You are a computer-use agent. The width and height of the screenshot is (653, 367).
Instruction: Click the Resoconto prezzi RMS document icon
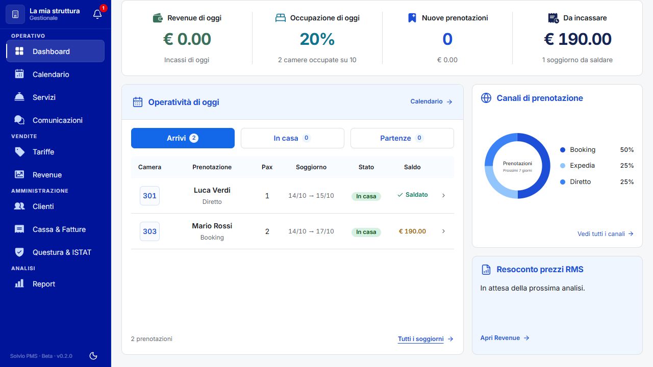point(486,270)
